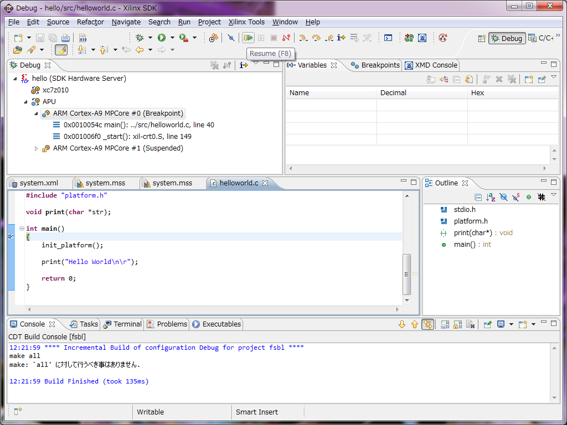Open Display Selected Console dropdown
Screen dimensions: 567x425
(511, 324)
